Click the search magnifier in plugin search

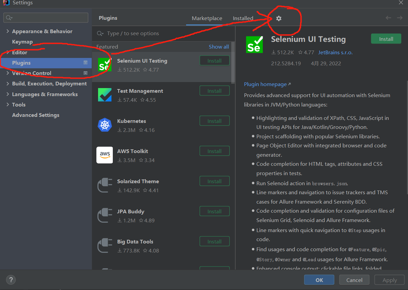(100, 33)
